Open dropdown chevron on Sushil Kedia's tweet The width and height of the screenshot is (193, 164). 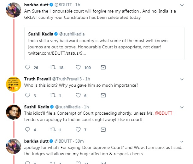tap(182, 107)
